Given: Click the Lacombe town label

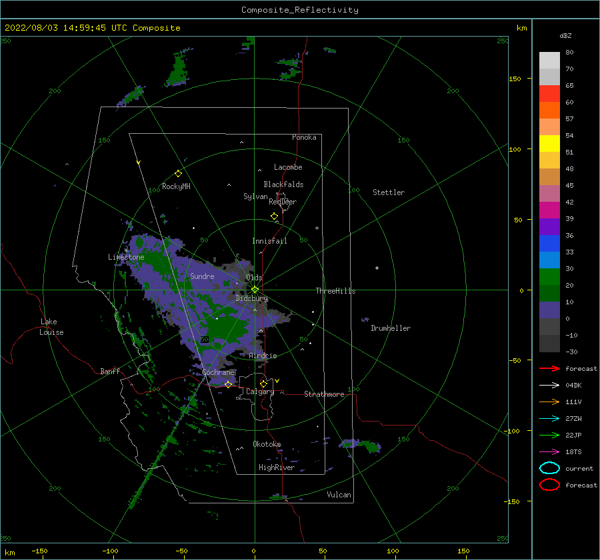Looking at the screenshot, I should point(288,167).
